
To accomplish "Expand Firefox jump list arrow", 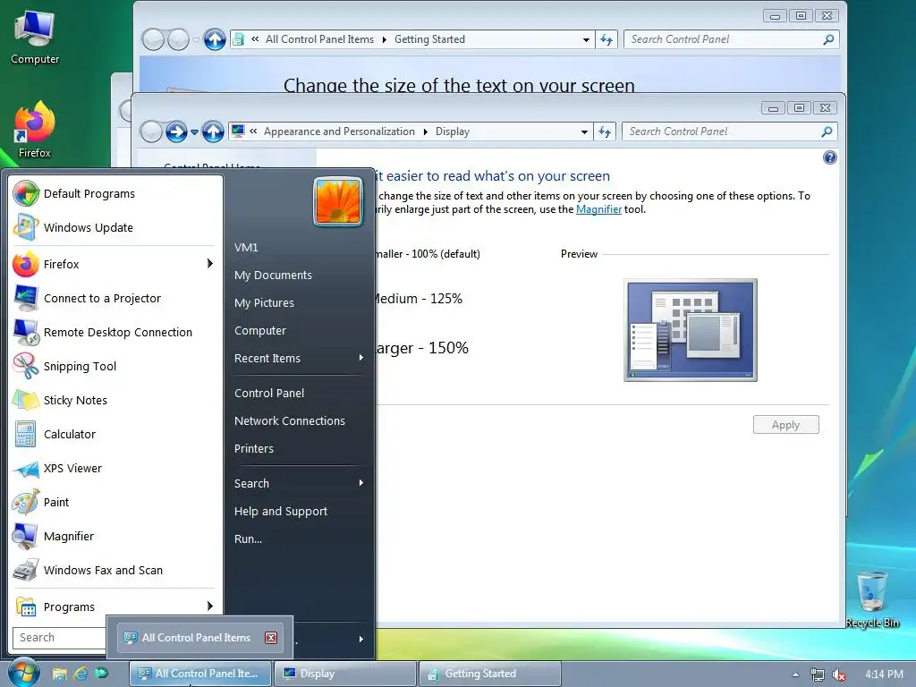I will coord(210,264).
